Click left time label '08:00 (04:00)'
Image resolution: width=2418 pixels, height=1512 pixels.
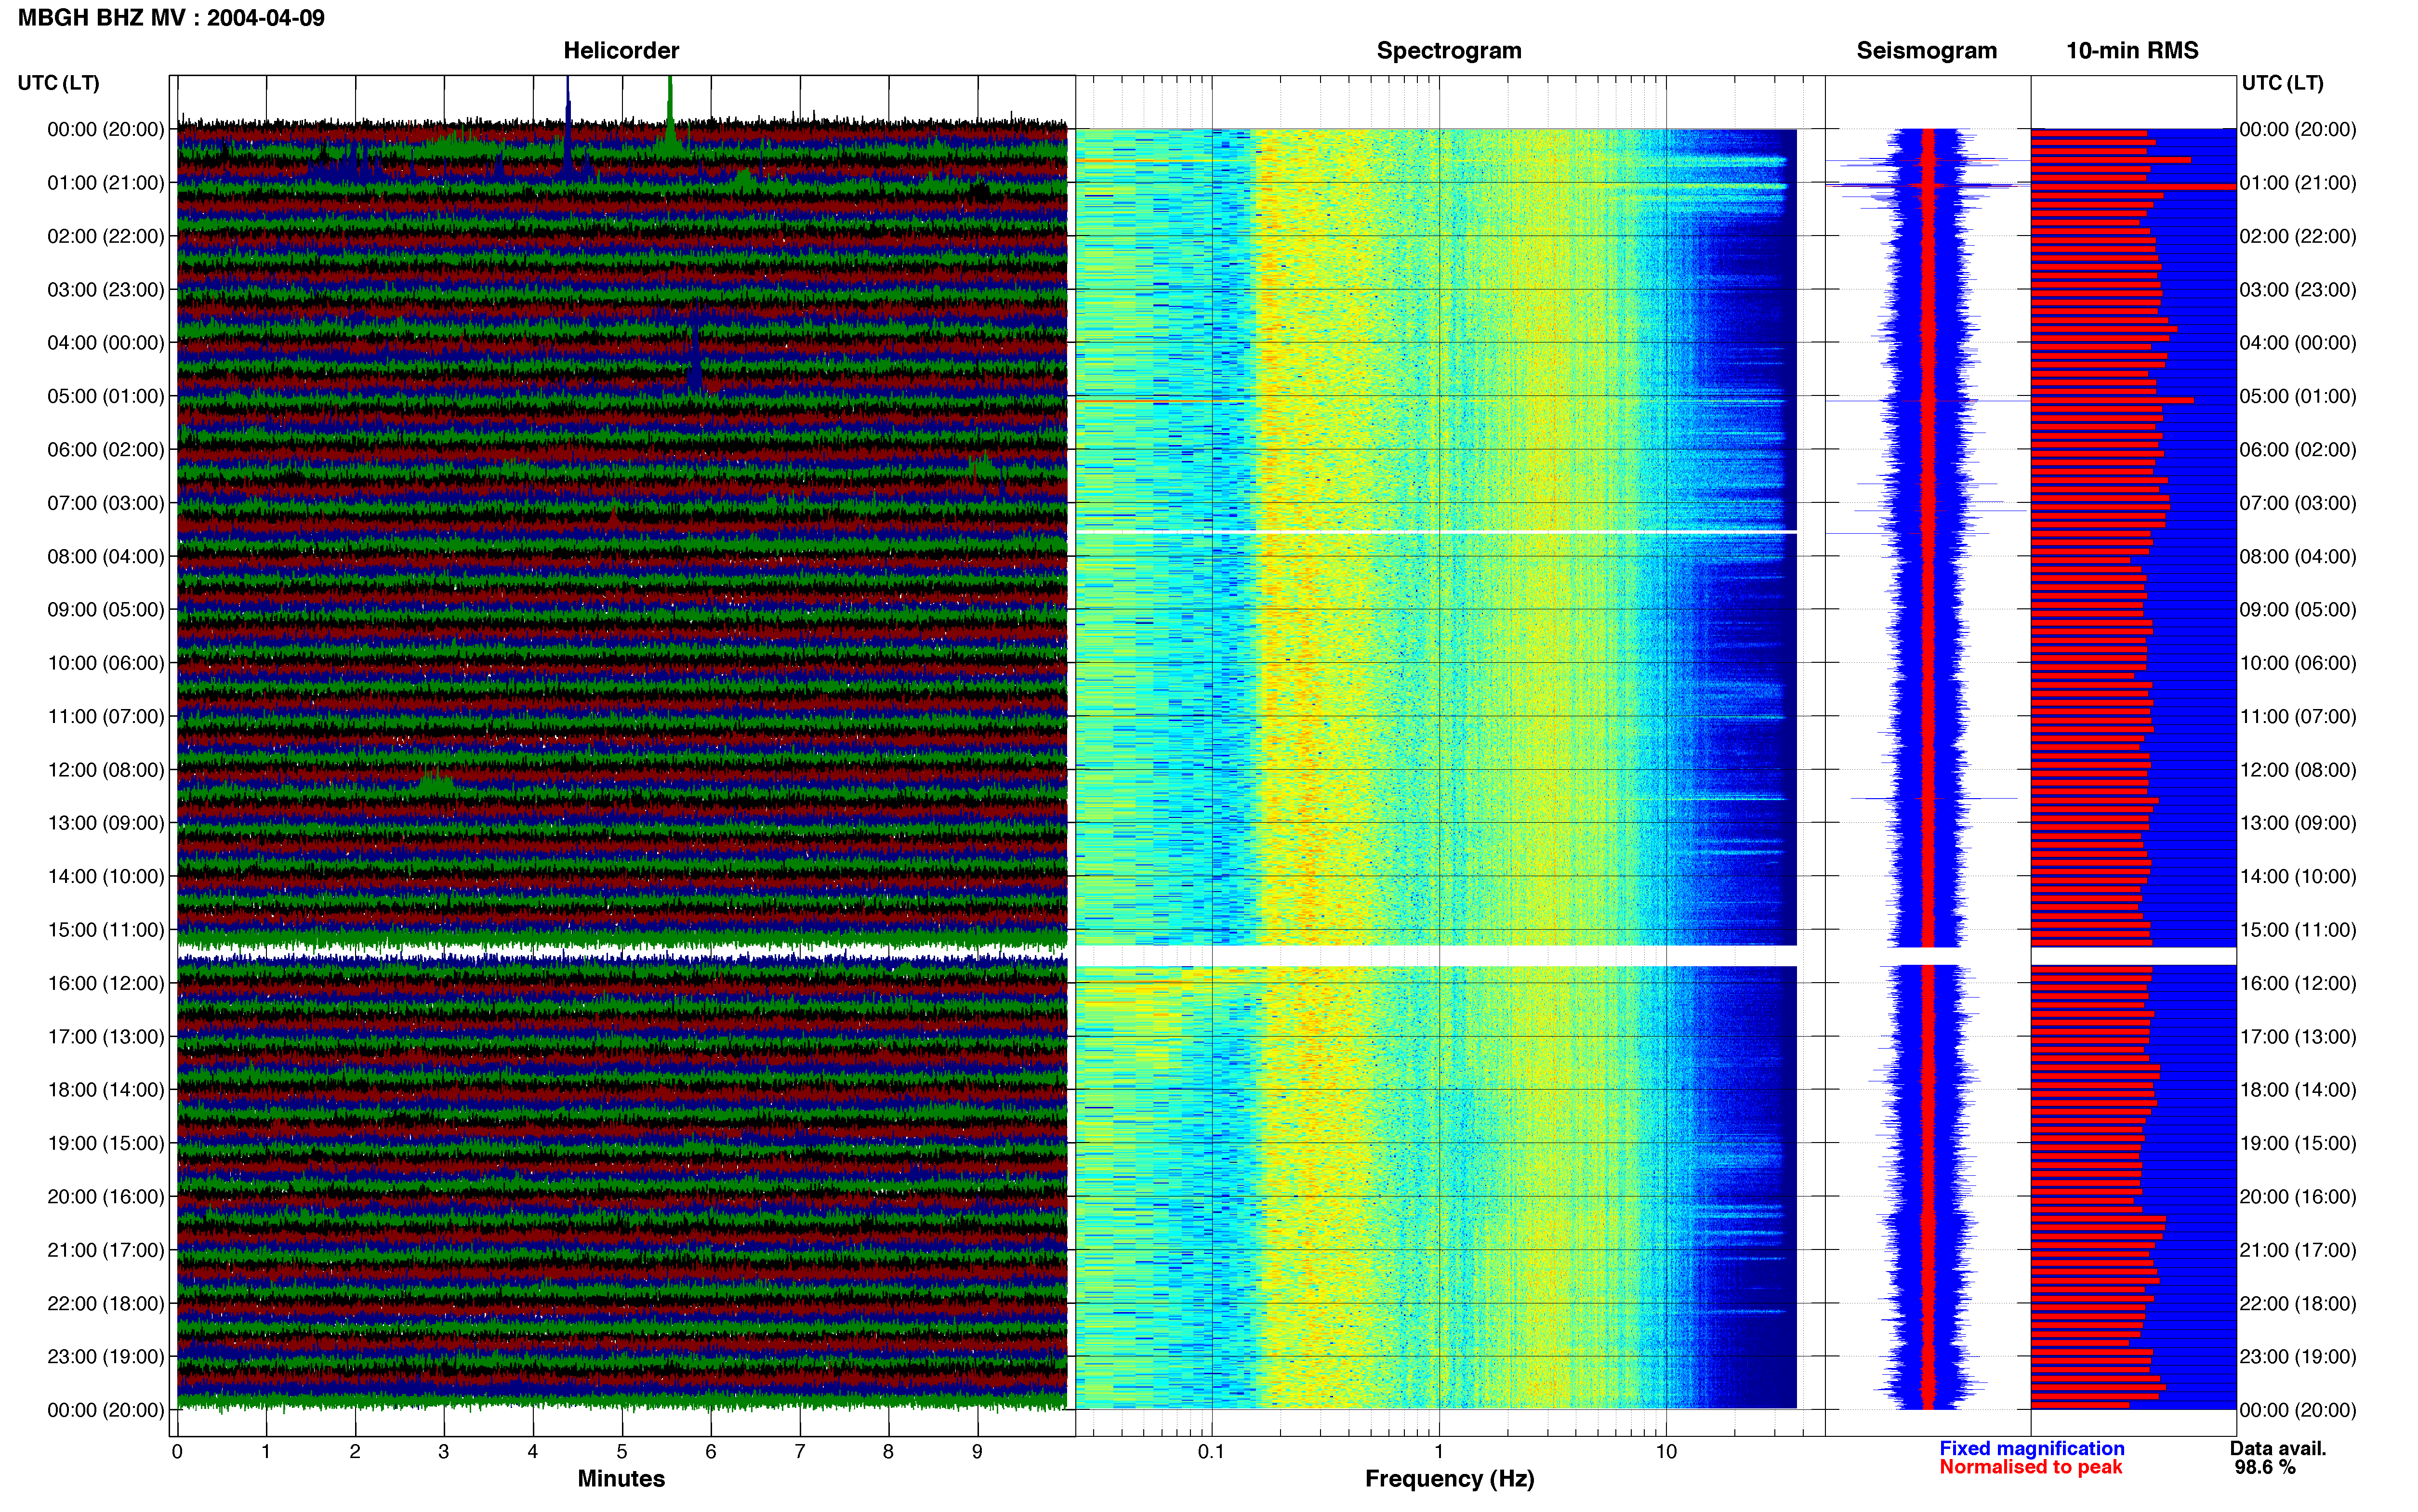(x=106, y=556)
